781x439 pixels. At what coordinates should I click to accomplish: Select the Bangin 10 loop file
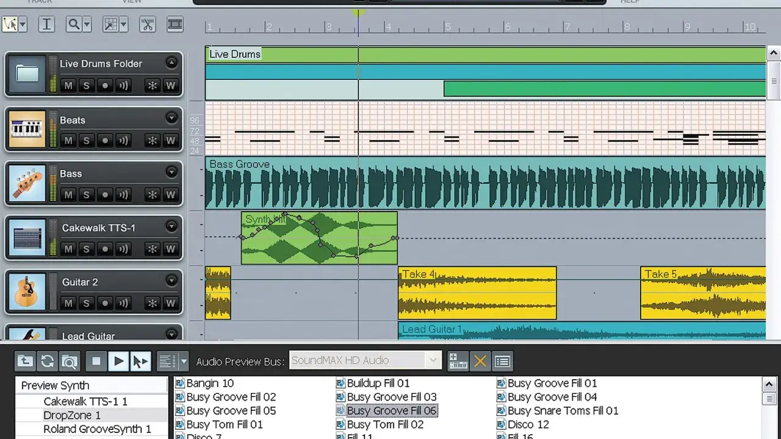[210, 384]
